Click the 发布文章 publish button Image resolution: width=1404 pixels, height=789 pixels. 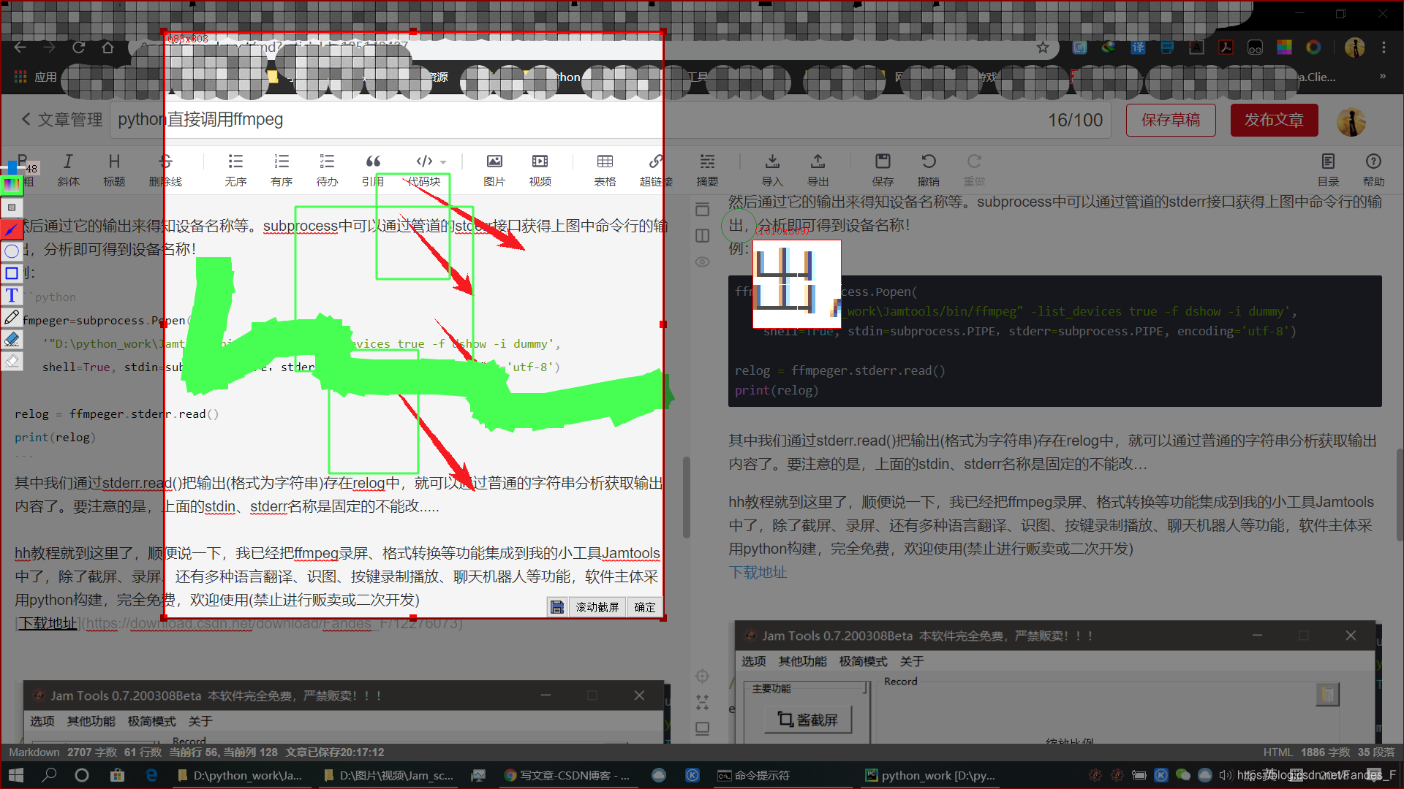point(1274,120)
